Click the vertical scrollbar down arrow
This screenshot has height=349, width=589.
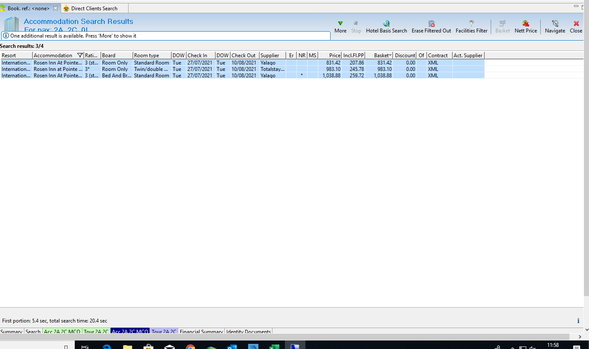(x=586, y=329)
